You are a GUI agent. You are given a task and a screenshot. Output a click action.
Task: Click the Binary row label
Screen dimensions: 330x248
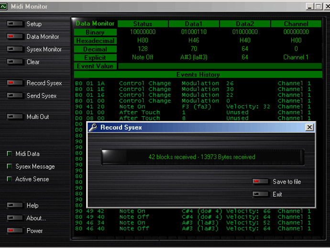coord(95,32)
